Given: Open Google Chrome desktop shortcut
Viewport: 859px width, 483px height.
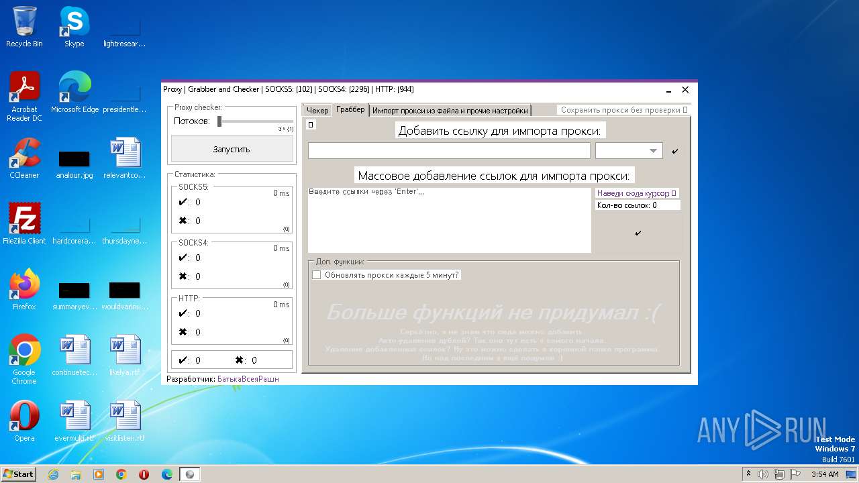Looking at the screenshot, I should [x=24, y=359].
